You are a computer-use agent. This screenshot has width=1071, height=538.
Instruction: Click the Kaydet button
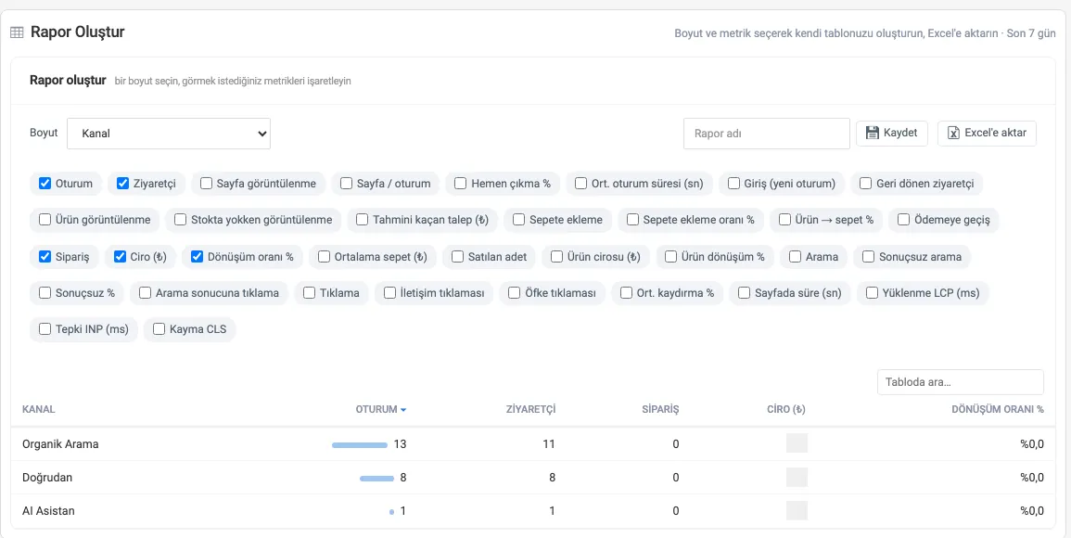pos(892,133)
